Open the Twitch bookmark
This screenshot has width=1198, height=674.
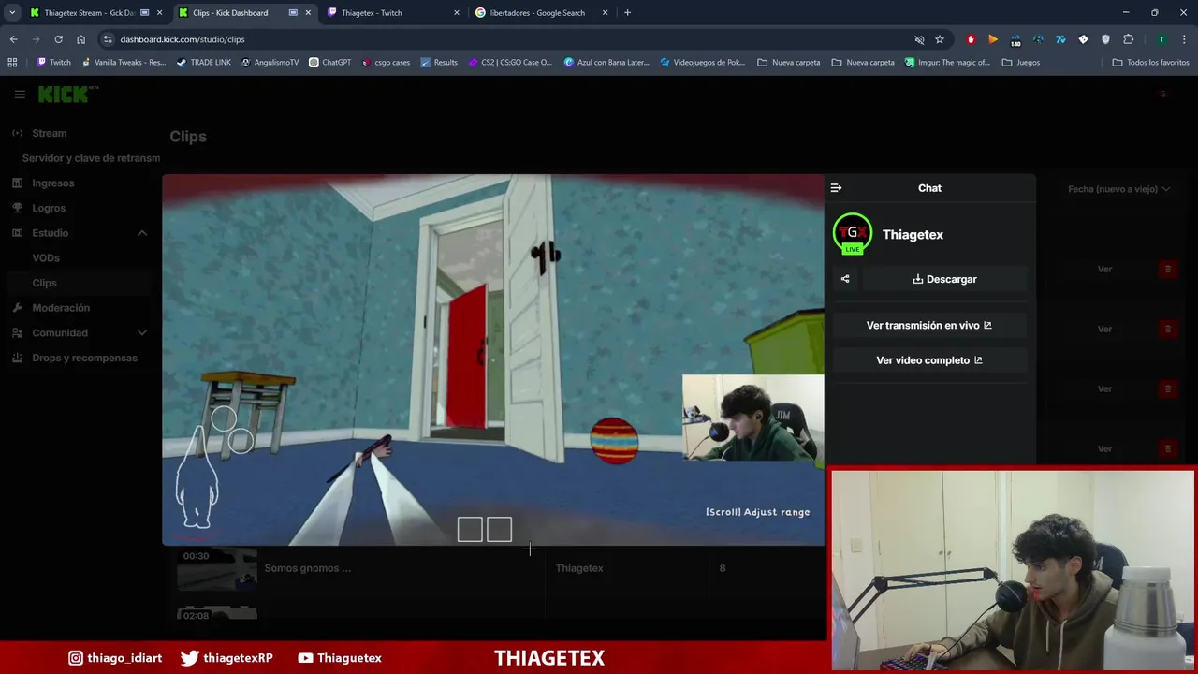click(x=53, y=63)
